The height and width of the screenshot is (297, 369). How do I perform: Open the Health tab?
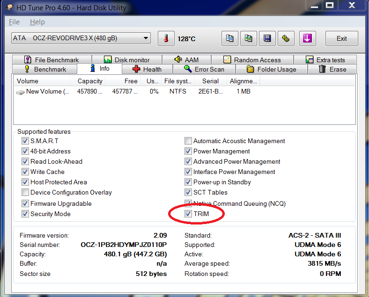click(147, 69)
